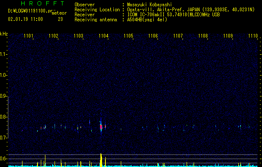Viewport: 262px width, 167px height.
Task: Click the 0.9 kHz frequency label
Action: pyautogui.click(x=4, y=96)
